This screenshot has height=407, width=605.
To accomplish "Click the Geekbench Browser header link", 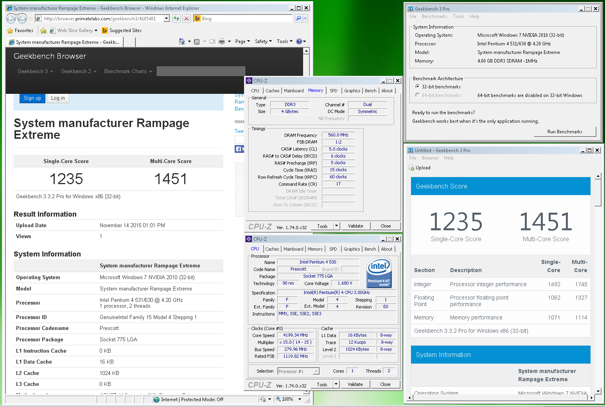I will click(50, 56).
